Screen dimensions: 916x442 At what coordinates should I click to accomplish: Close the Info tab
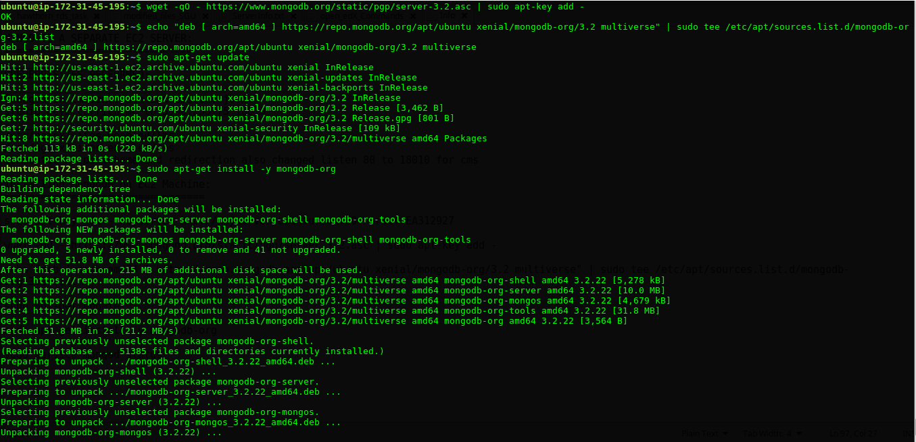464,16
